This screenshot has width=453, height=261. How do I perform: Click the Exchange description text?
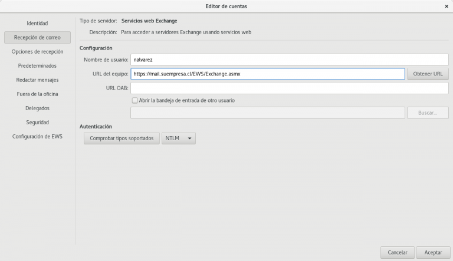(186, 32)
